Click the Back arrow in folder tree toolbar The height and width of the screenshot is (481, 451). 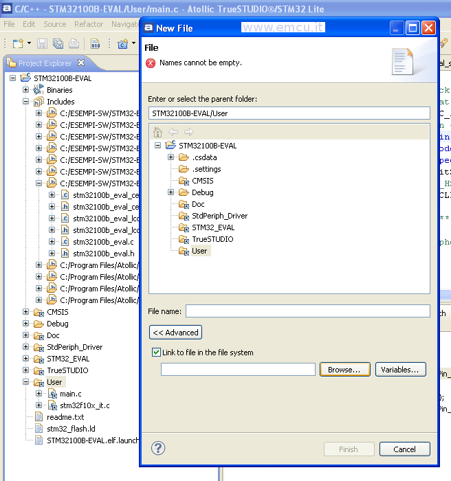[x=173, y=132]
